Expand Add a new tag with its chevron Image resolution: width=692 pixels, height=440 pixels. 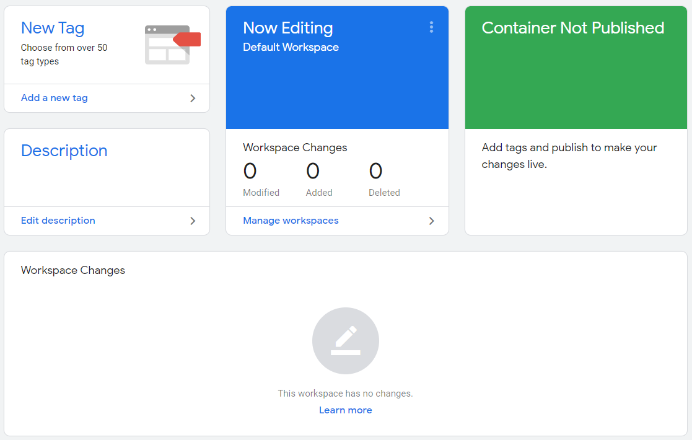coord(193,98)
